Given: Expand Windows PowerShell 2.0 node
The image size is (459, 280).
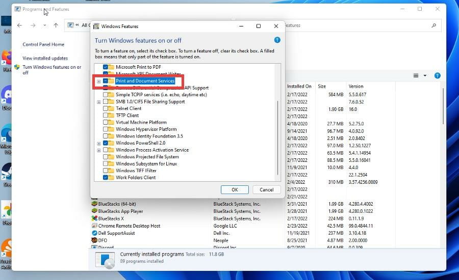Looking at the screenshot, I should [99, 144].
